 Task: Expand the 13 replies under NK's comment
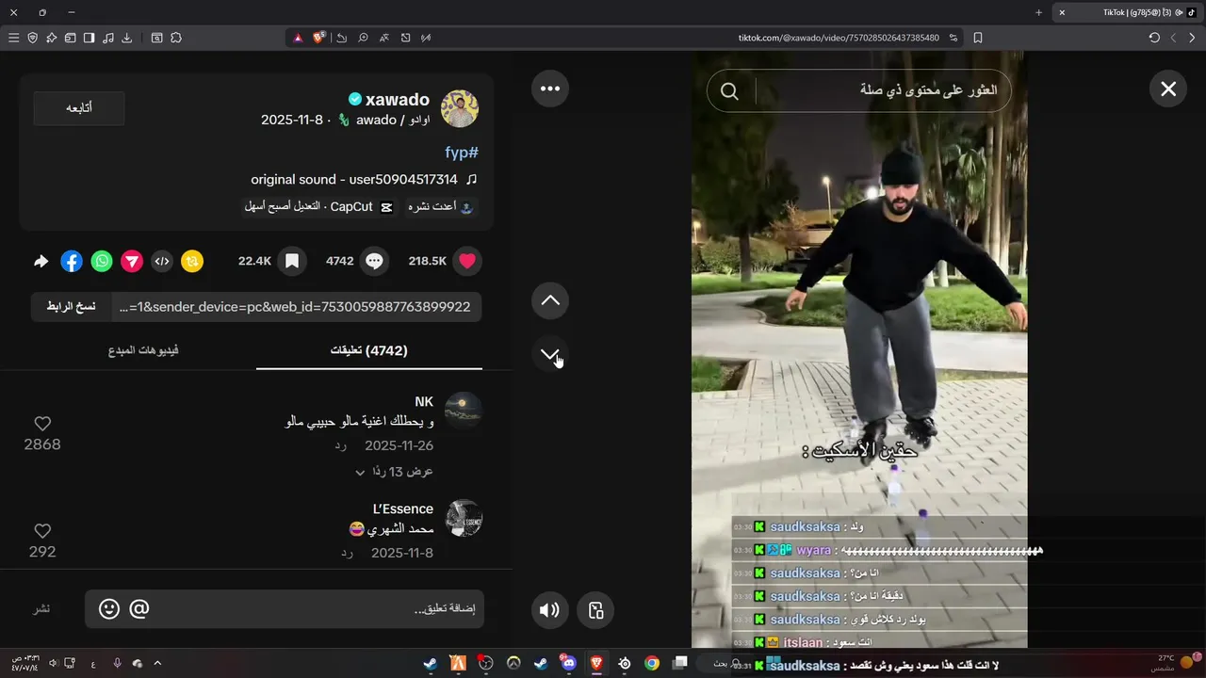[394, 471]
